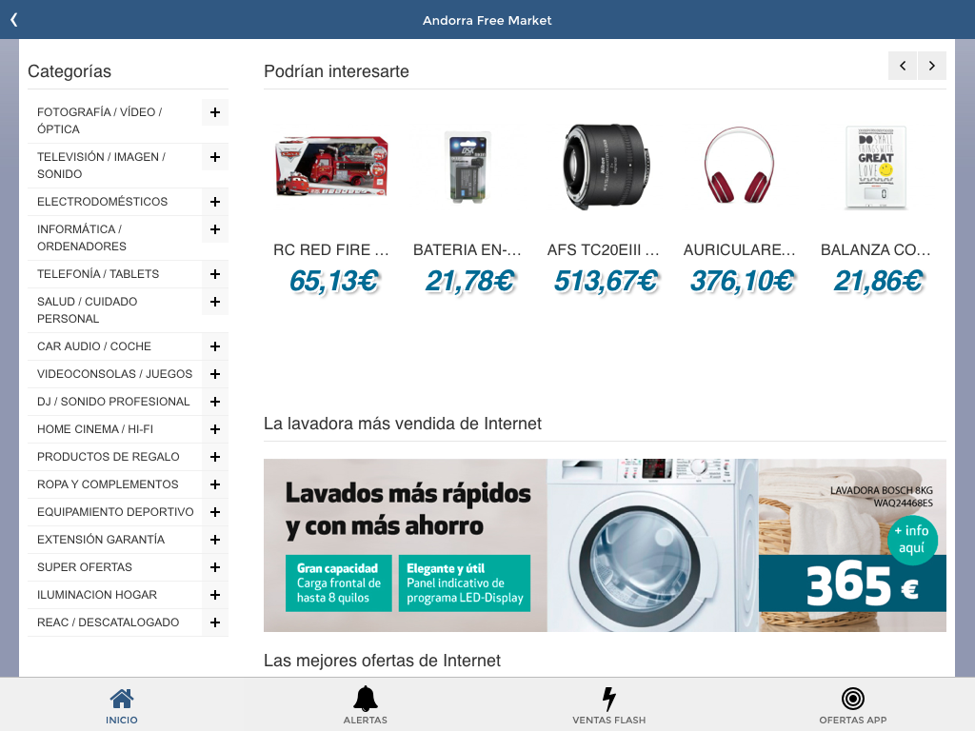The height and width of the screenshot is (731, 975).
Task: View the red Auriculares headphones image
Action: pos(740,166)
